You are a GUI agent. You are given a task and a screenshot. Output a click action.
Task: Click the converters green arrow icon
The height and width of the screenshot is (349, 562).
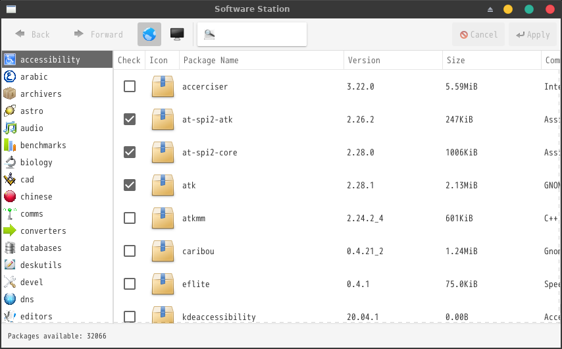(x=10, y=230)
